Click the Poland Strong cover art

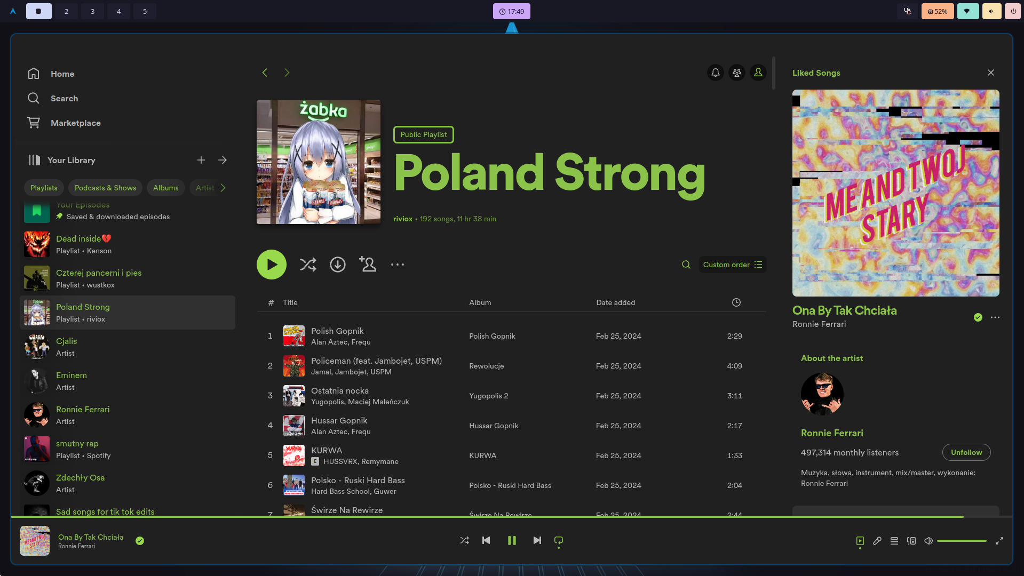pyautogui.click(x=319, y=162)
